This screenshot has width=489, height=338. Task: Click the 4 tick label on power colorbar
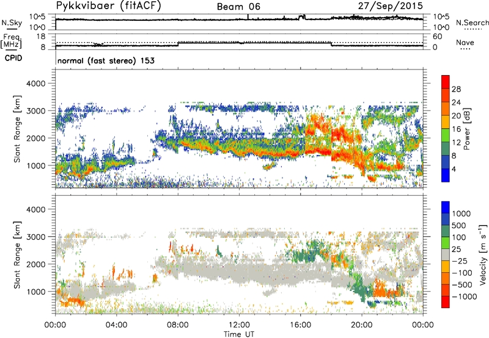(454, 169)
